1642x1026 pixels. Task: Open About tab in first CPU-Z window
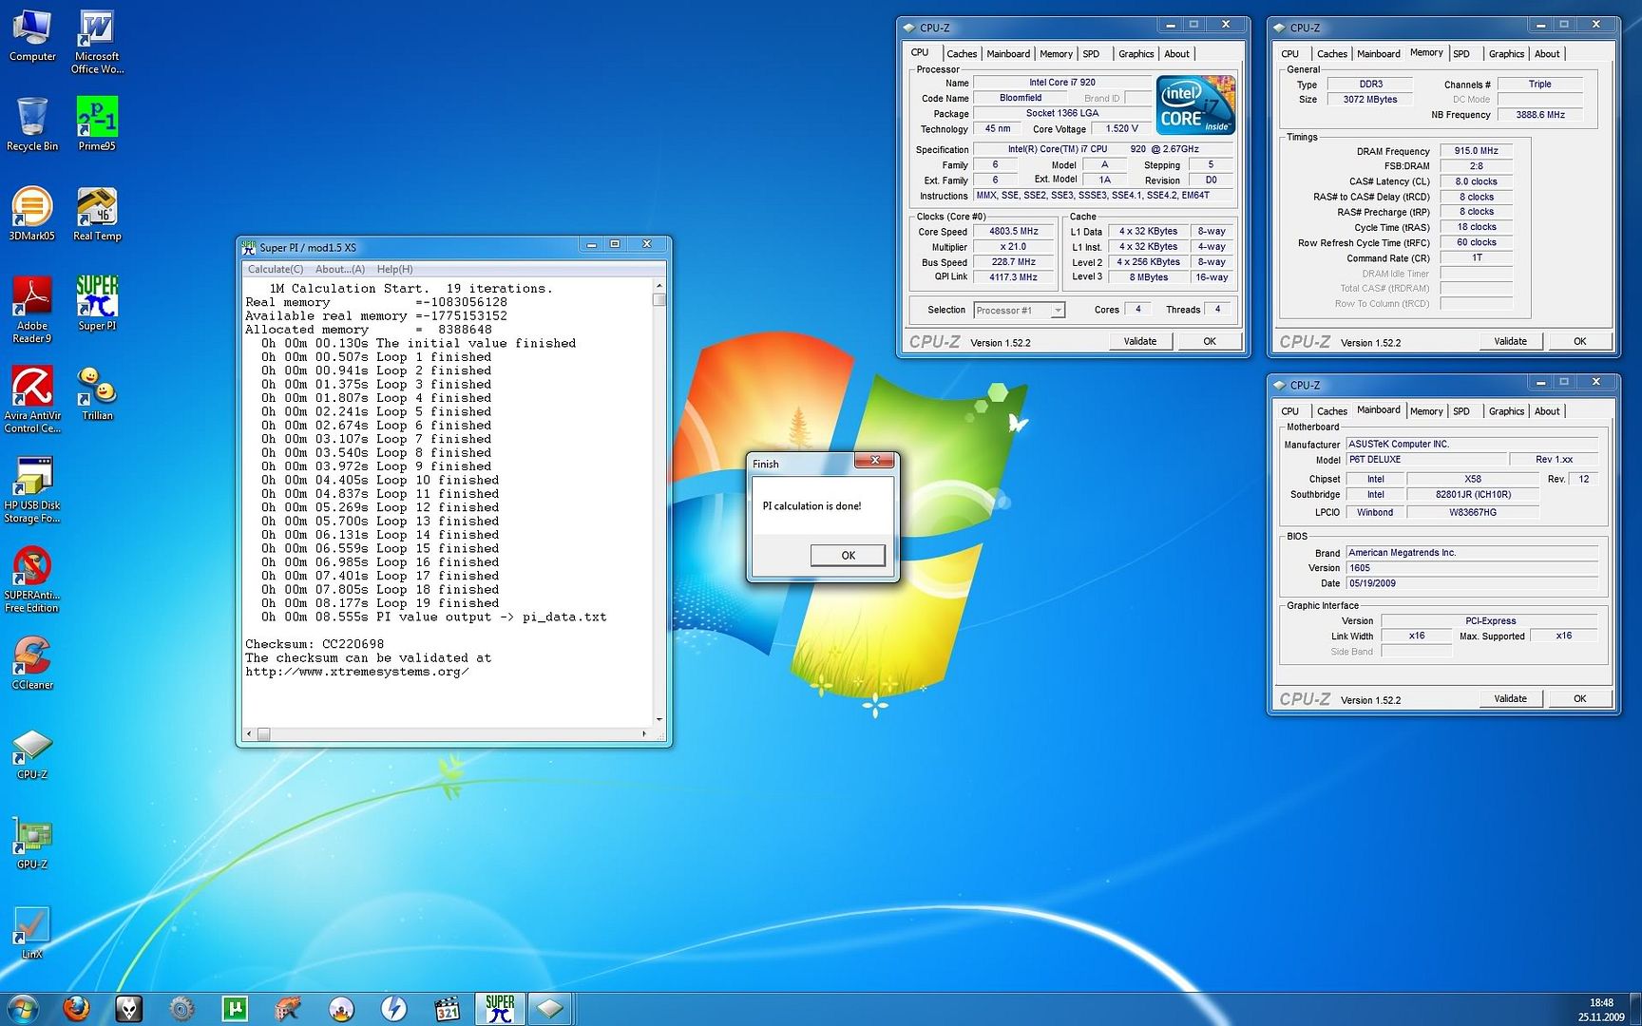click(x=1176, y=54)
